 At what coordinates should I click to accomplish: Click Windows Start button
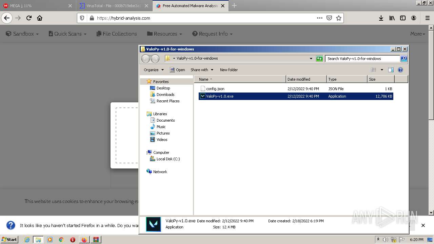pyautogui.click(x=9, y=240)
